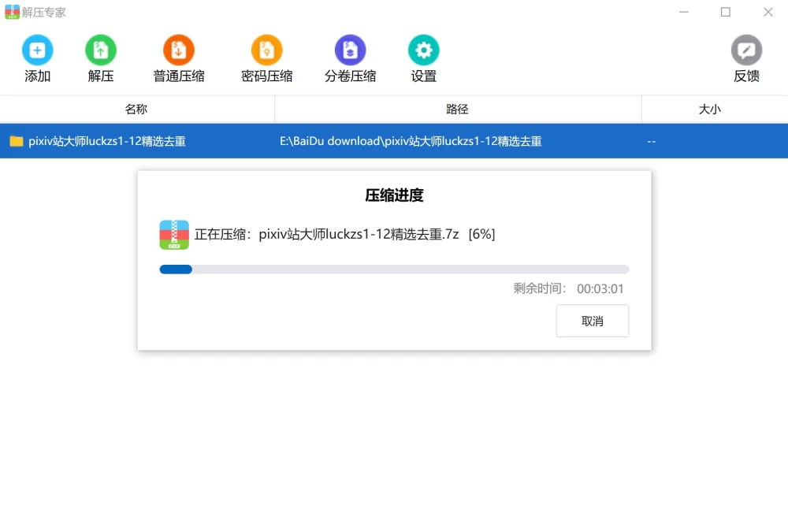Click the 正在压缩 status text with [6%]
The image size is (788, 513).
click(345, 234)
